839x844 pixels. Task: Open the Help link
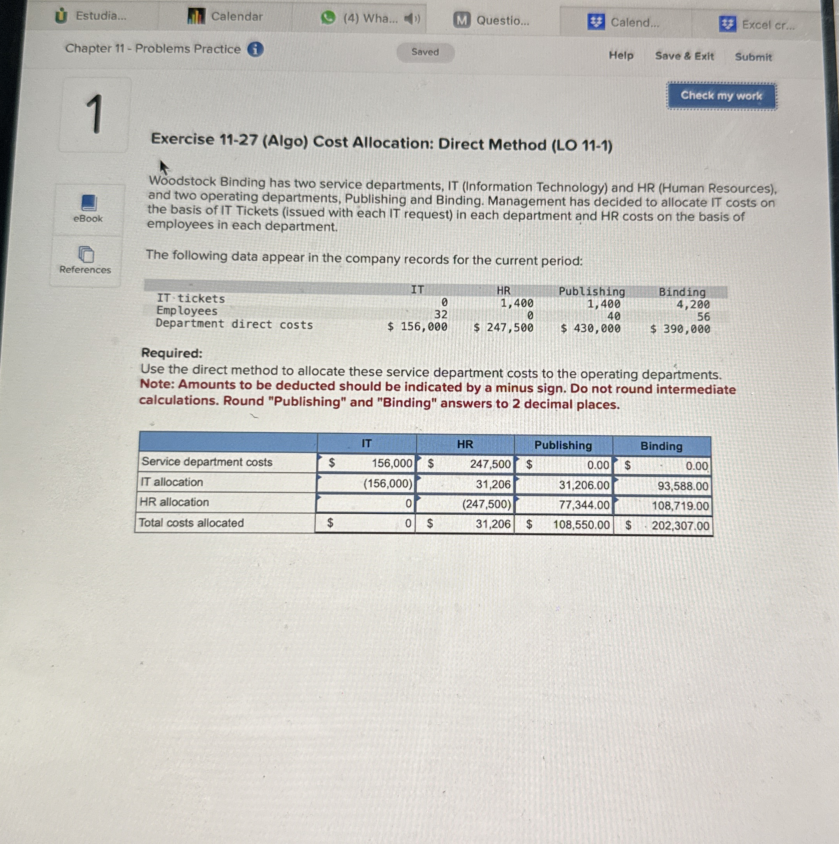(621, 55)
